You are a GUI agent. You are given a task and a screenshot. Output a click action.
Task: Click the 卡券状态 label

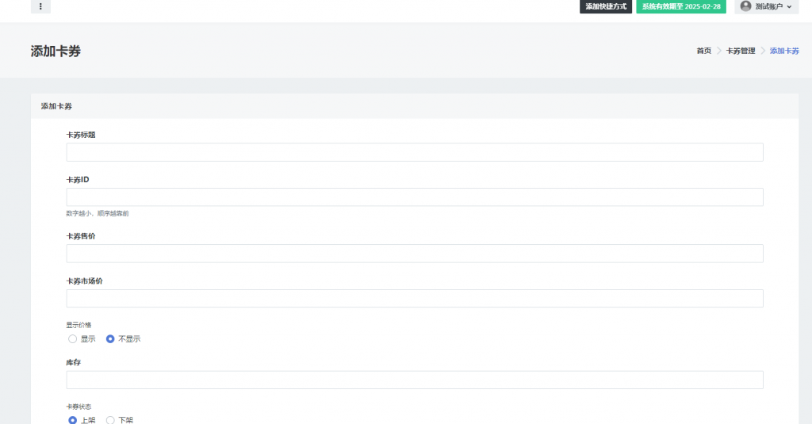coord(79,407)
